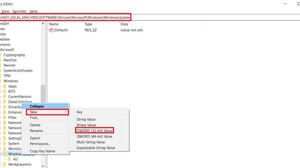300x168 pixels.
Task: Open the View menu
Action: coord(5,11)
